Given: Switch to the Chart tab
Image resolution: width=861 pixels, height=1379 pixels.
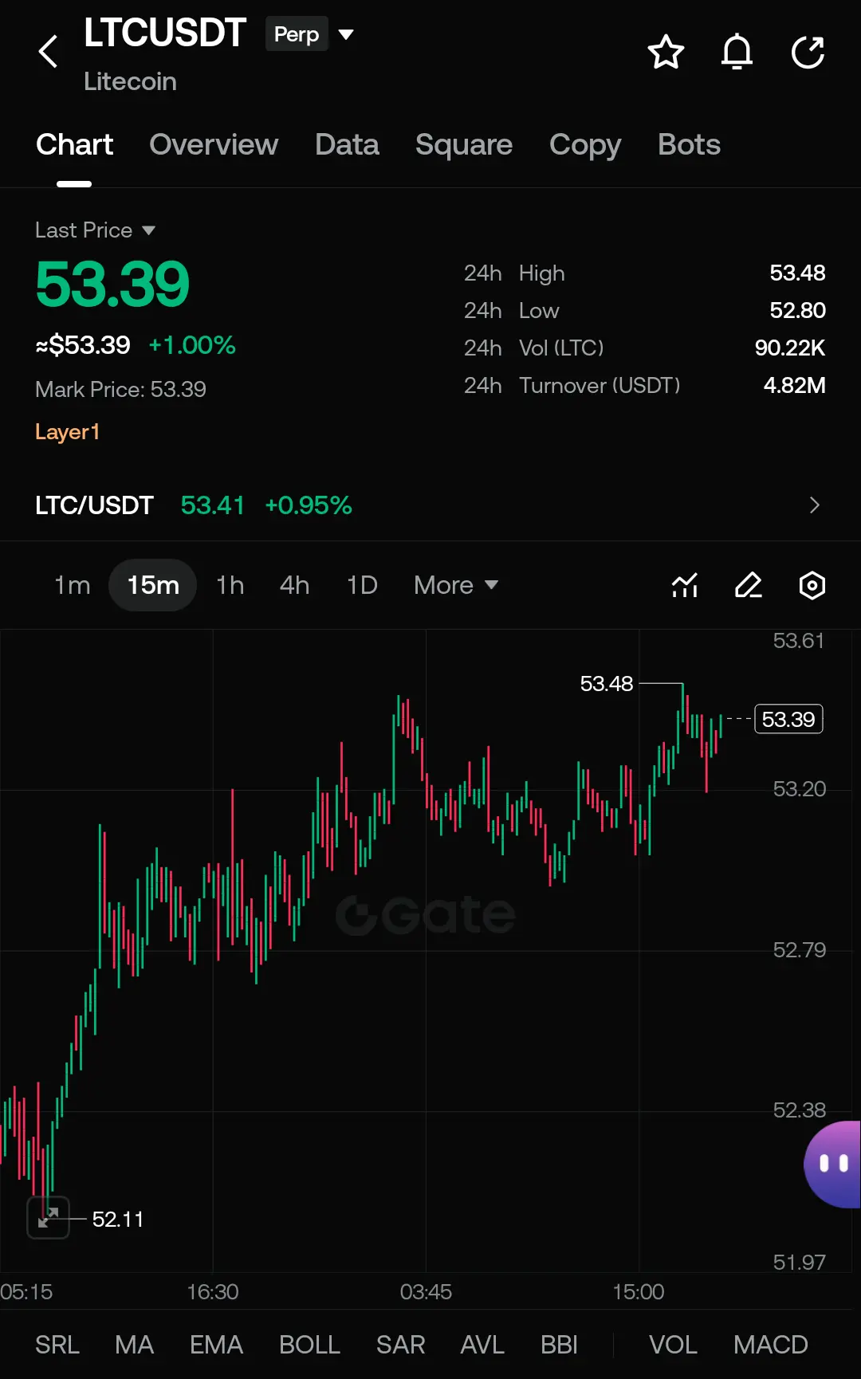Looking at the screenshot, I should point(74,145).
